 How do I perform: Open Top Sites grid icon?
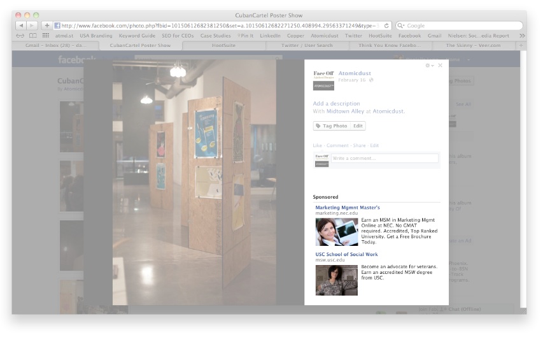coord(45,36)
